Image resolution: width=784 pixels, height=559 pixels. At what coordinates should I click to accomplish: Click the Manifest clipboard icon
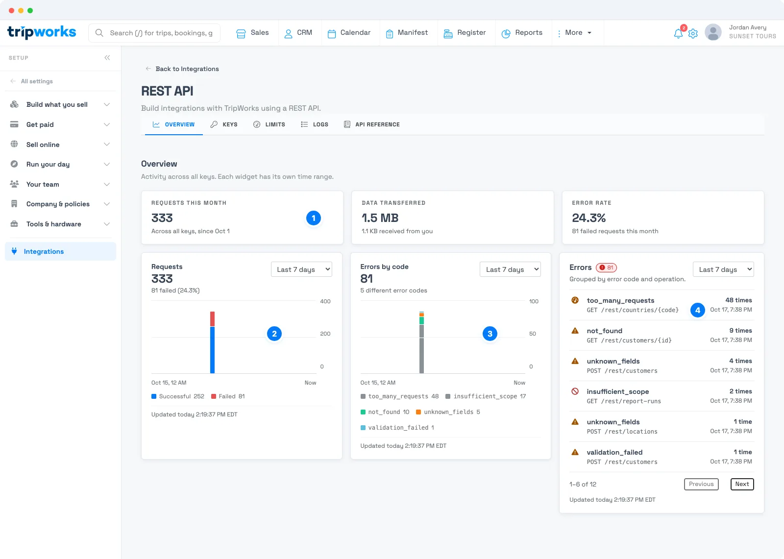pyautogui.click(x=390, y=33)
